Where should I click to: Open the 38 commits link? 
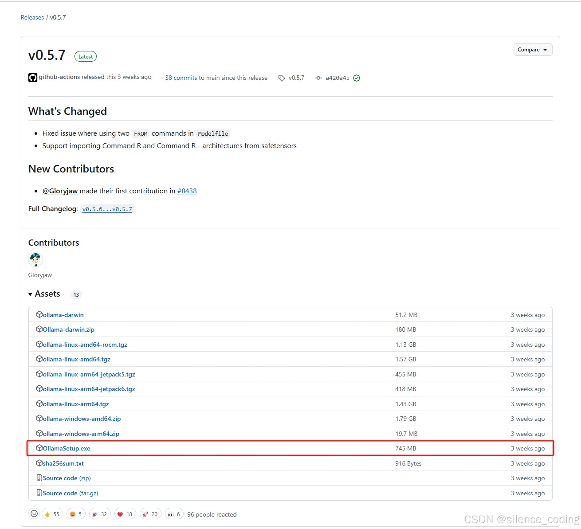(x=181, y=78)
